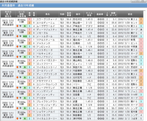
Task: Click the 負担重量 column header
Action: pos(69,14)
